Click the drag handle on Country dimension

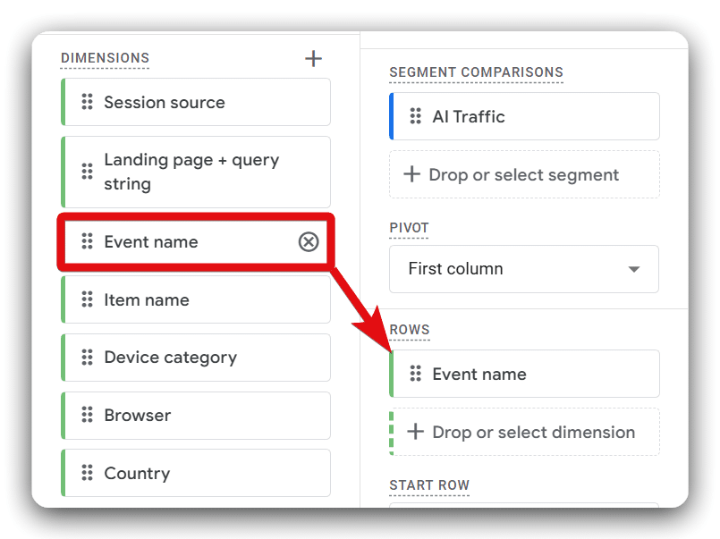click(x=88, y=473)
